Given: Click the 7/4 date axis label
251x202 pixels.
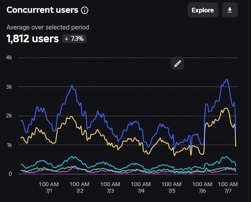Looking at the screenshot, I should coord(141,191).
